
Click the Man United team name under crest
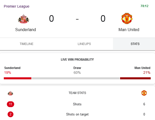tap(129, 30)
